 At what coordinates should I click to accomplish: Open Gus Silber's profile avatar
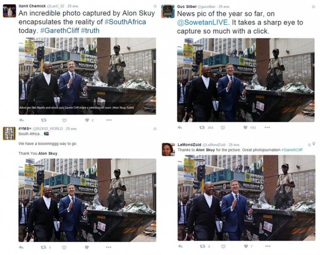[x=168, y=11]
